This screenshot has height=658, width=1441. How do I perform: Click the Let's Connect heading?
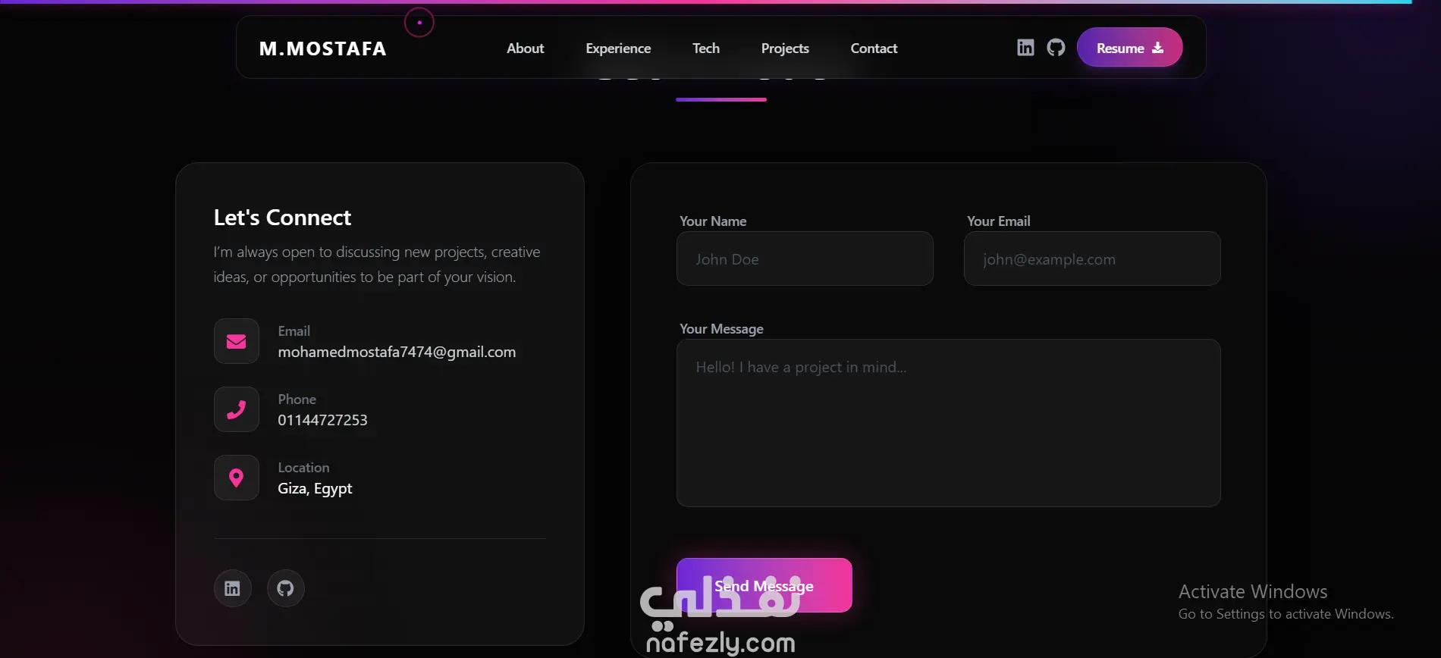(282, 218)
